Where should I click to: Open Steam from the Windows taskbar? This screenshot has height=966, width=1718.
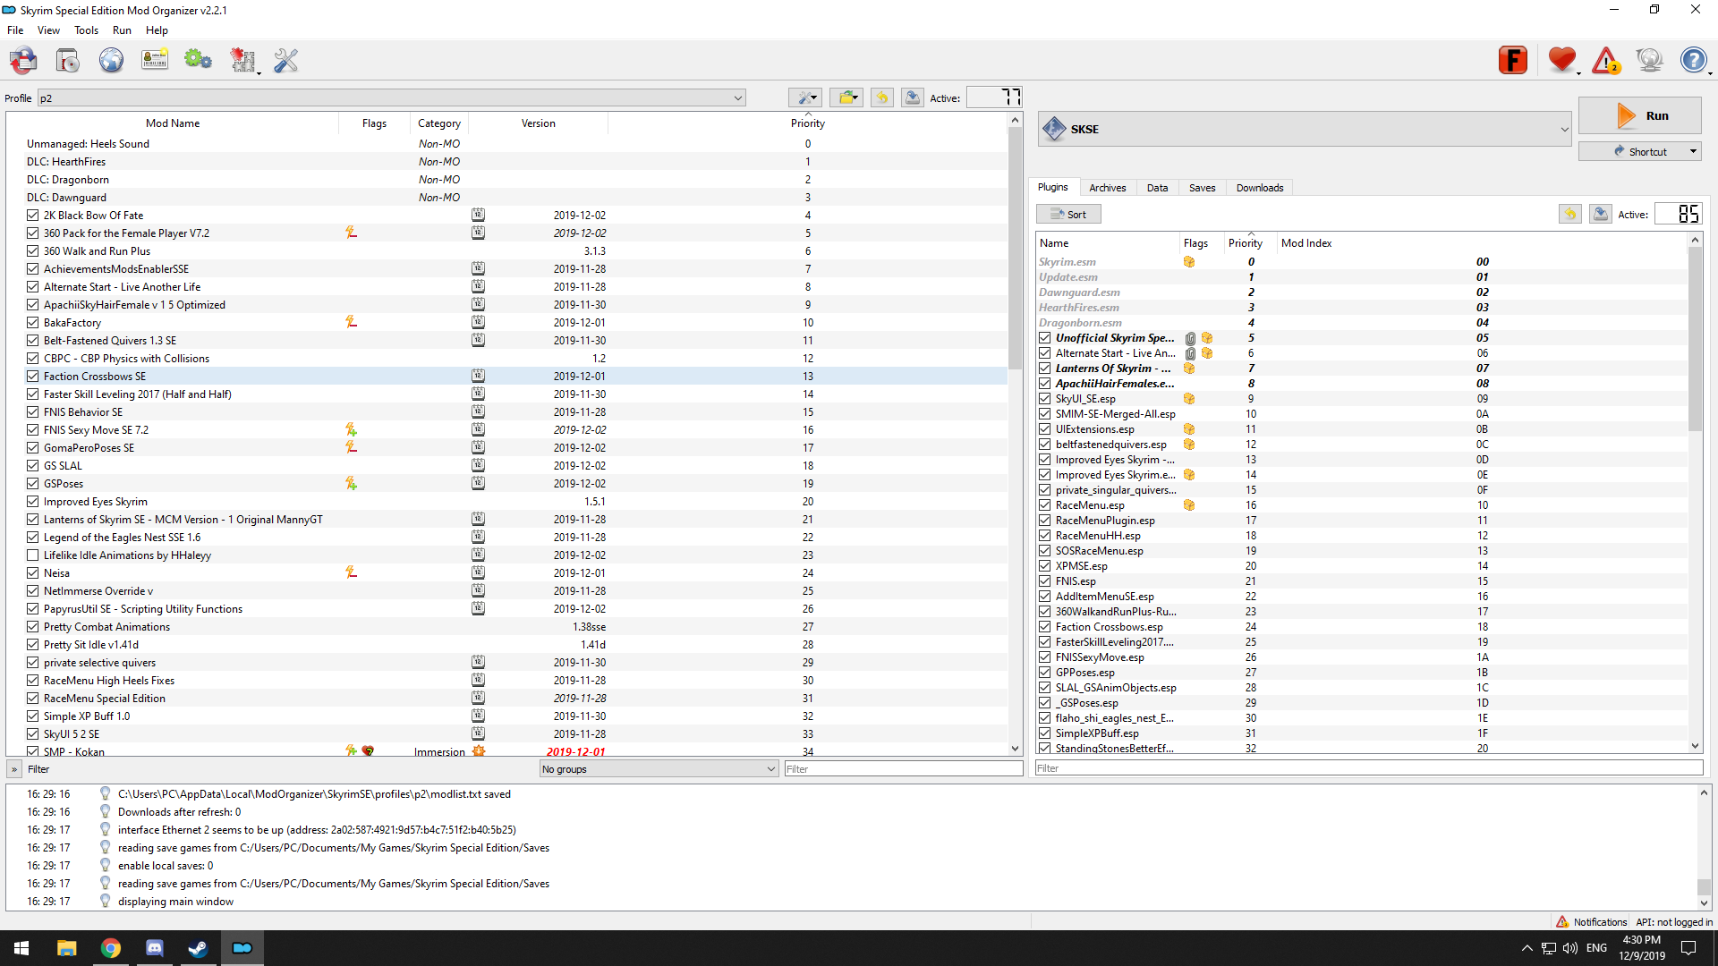coord(198,948)
